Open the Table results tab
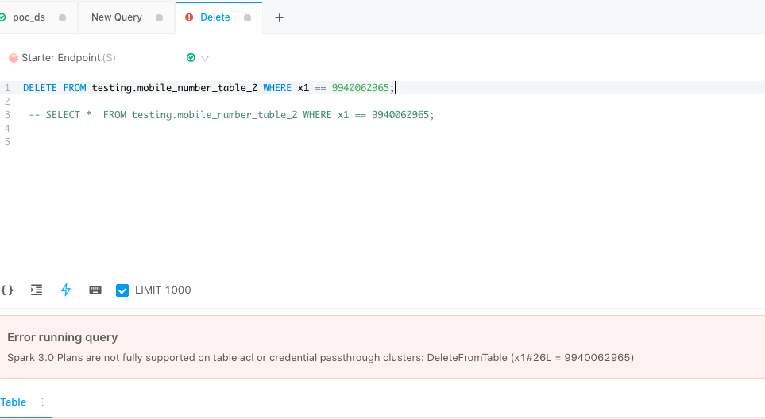 [x=14, y=402]
